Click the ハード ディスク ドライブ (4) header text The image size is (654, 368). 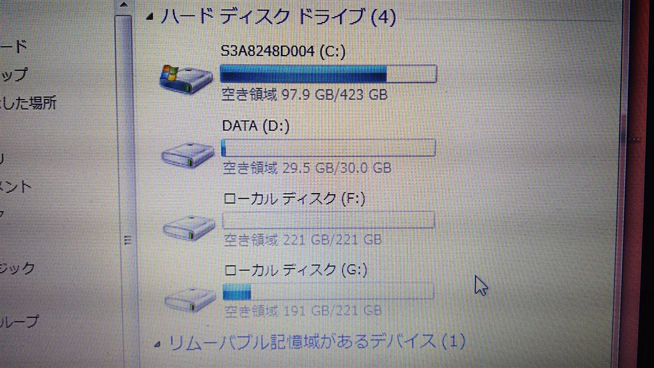pos(278,17)
